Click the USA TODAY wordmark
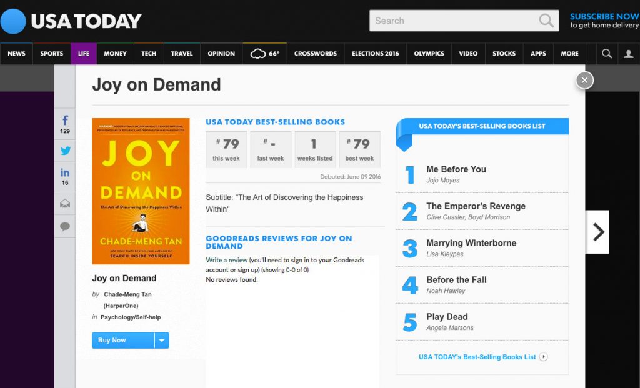 click(x=86, y=21)
